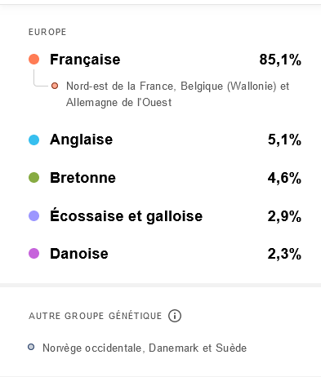Click the green dot beside Bretonne
Image resolution: width=321 pixels, height=377 pixels.
pos(34,178)
